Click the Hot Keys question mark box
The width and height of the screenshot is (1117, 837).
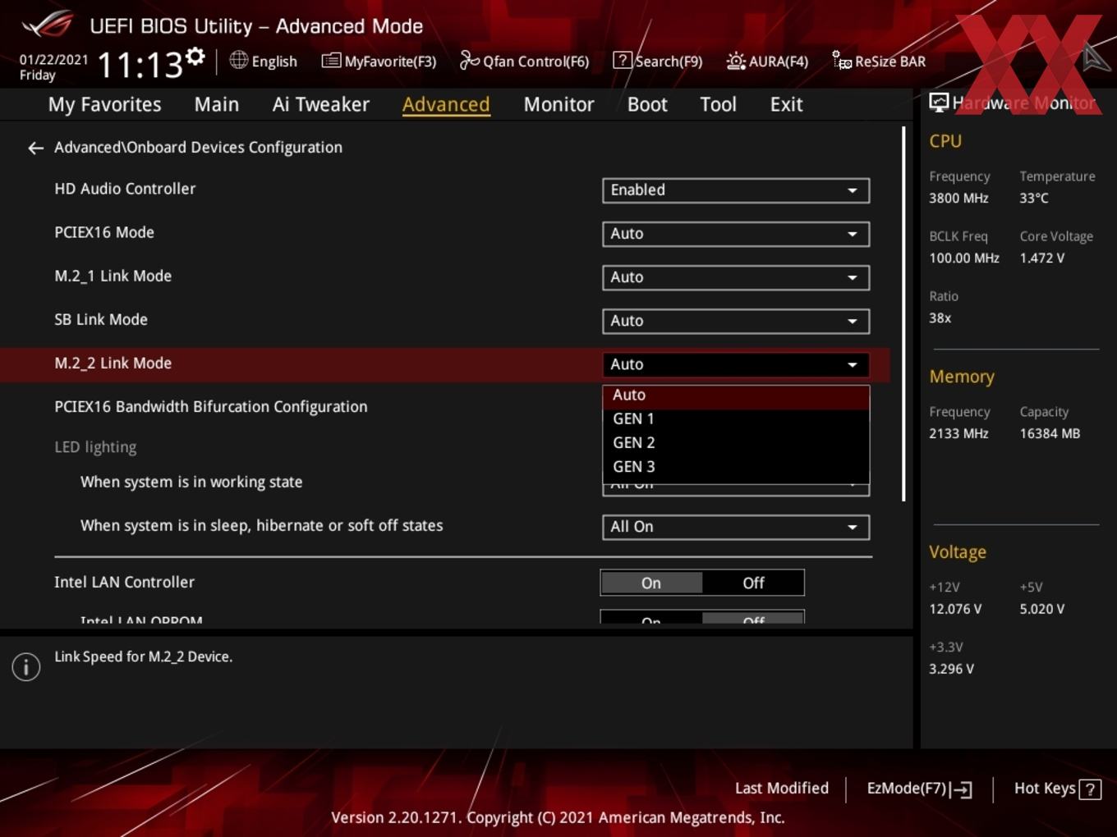coord(1090,789)
